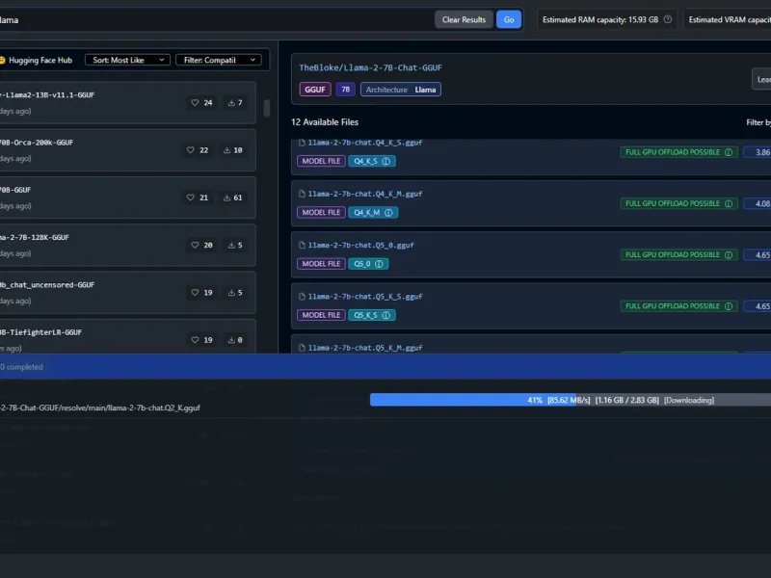The width and height of the screenshot is (771, 578).
Task: Click the Architecture Llama badge
Action: 400,90
